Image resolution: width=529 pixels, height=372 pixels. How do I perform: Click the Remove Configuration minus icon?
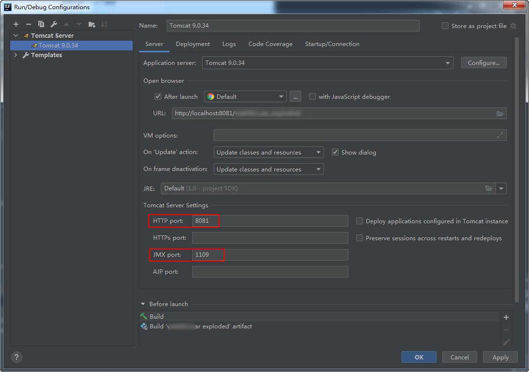pos(28,24)
